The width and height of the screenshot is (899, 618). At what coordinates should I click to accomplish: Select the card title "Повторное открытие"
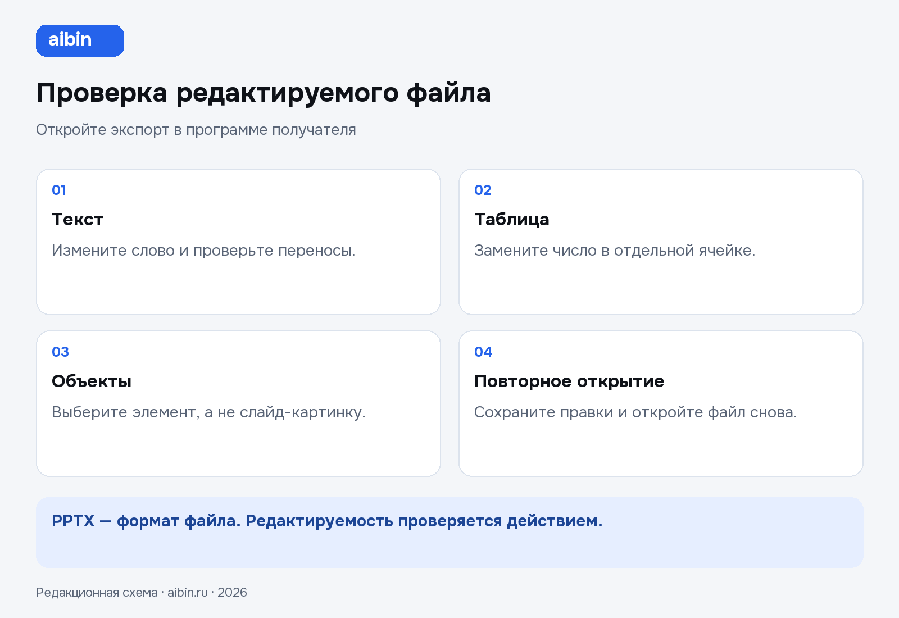[569, 381]
